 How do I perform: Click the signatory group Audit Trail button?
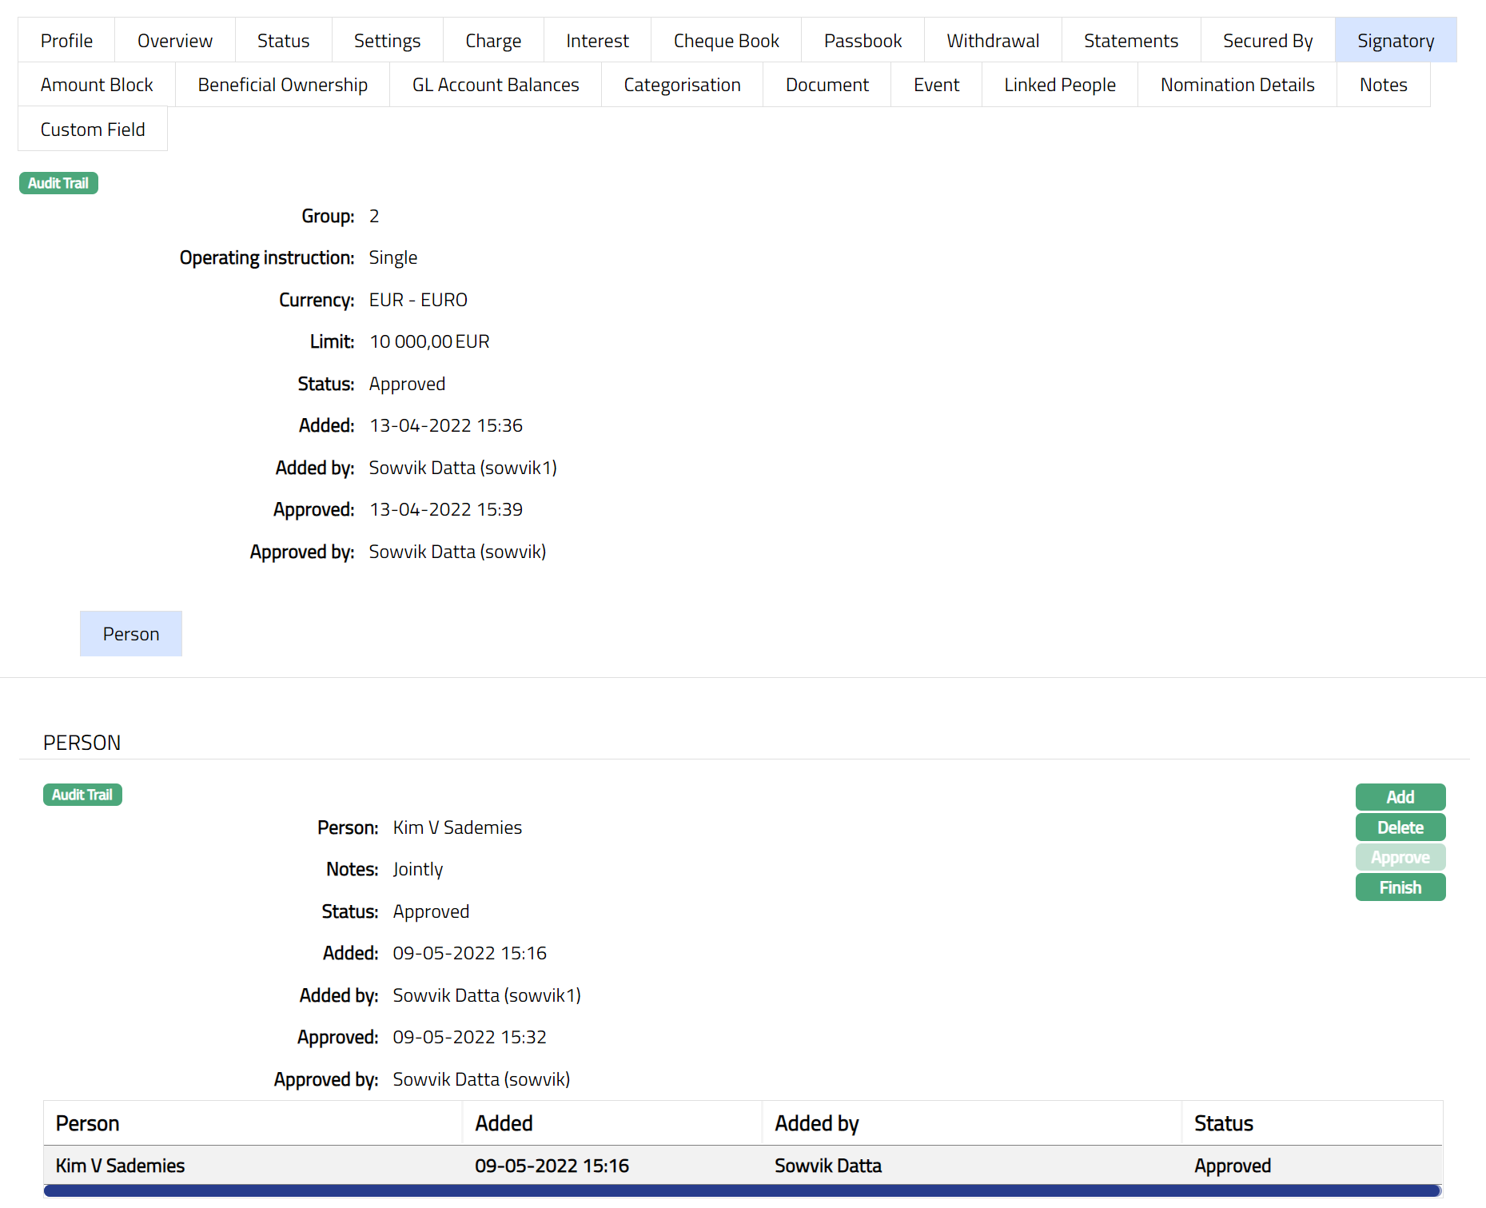58,183
